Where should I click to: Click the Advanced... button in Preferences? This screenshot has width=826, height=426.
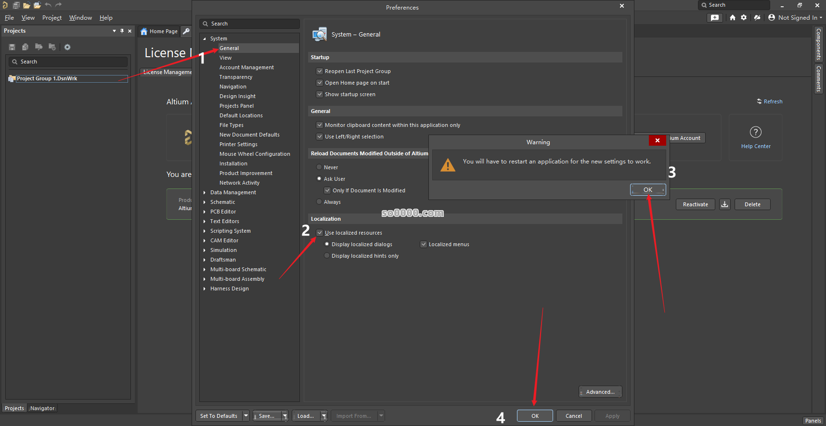point(600,392)
